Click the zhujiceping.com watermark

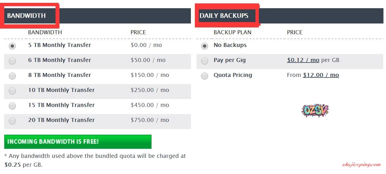point(361,165)
